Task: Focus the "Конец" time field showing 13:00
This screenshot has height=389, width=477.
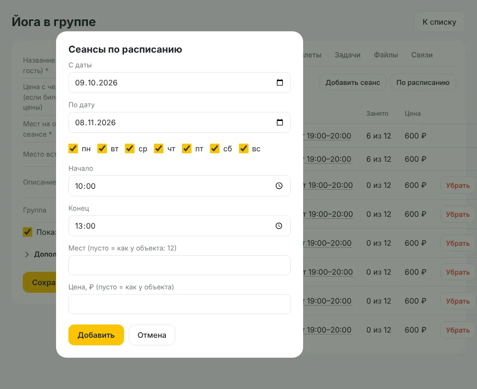Action: (180, 226)
